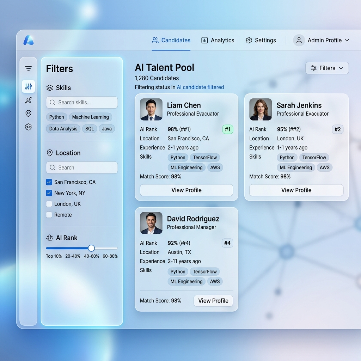
Task: Open the sliders panel in the sidebar
Action: pos(28,86)
